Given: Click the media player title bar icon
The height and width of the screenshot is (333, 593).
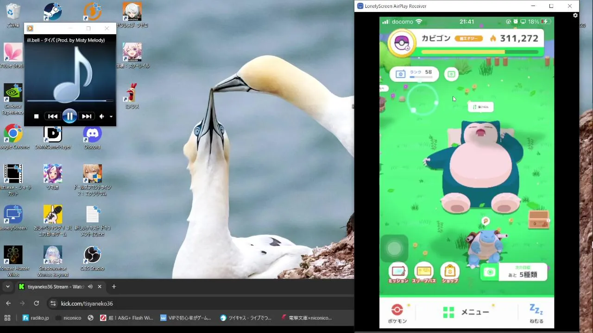Looking at the screenshot, I should (30, 28).
